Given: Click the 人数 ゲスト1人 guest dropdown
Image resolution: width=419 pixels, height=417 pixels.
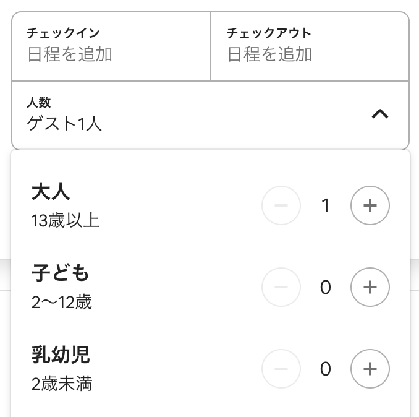Looking at the screenshot, I should click(x=210, y=115).
